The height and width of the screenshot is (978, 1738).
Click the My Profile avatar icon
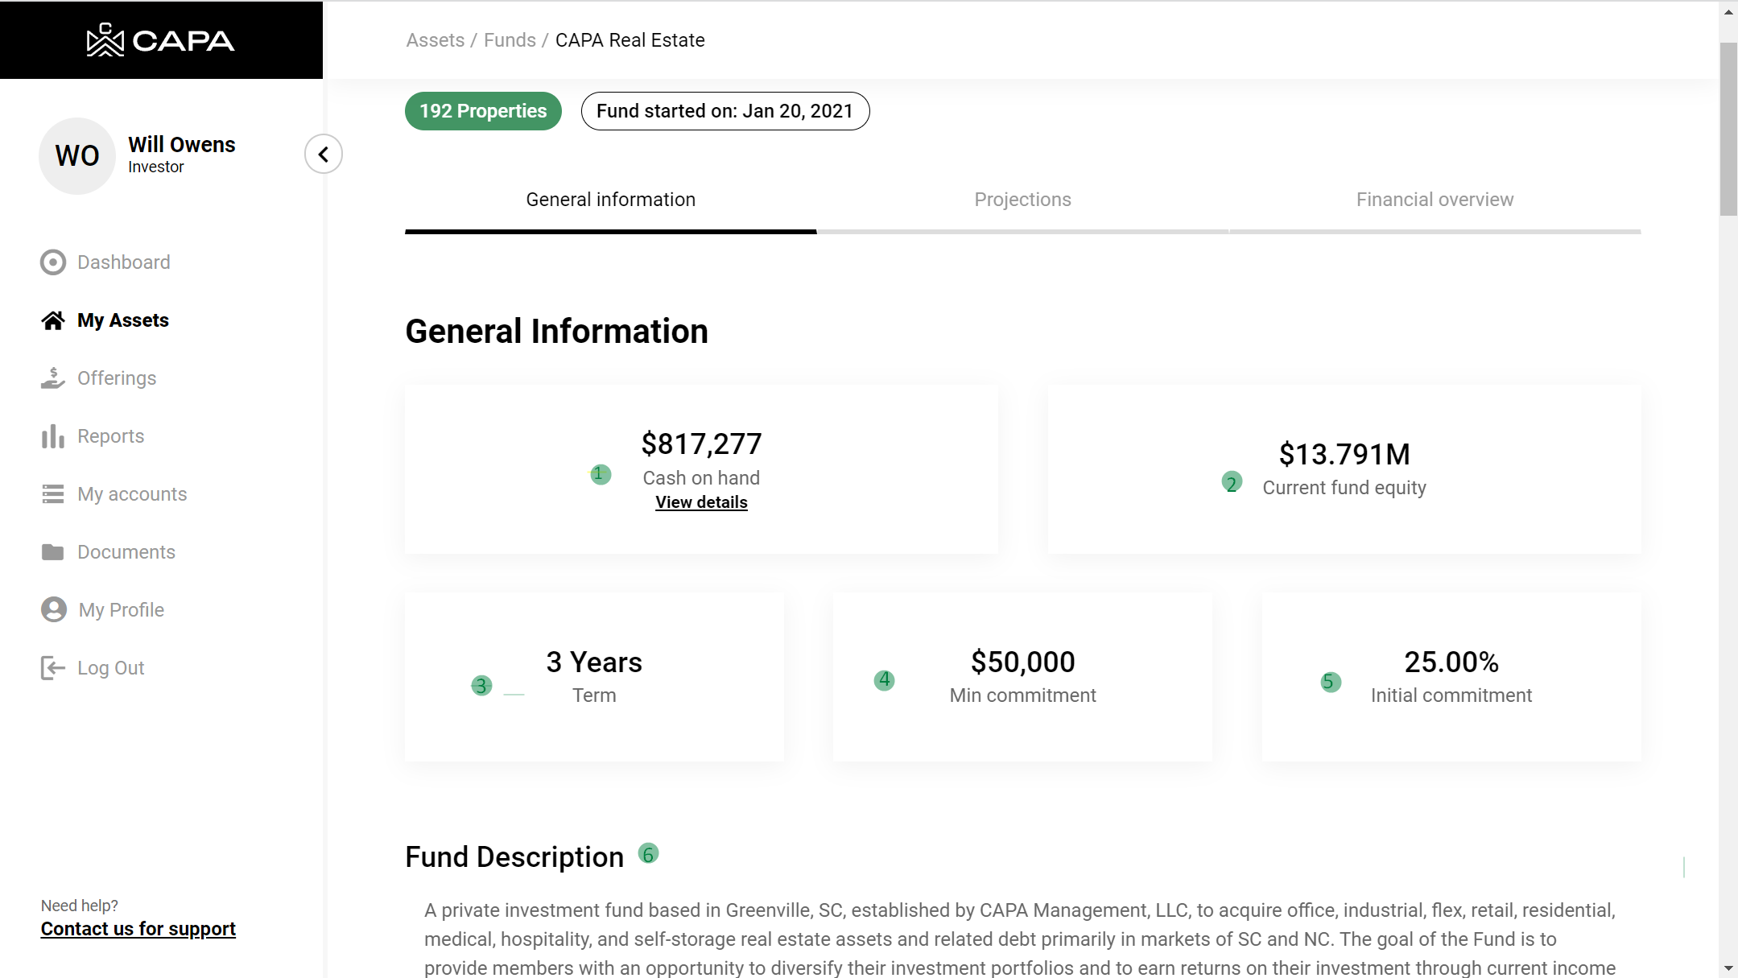pos(54,609)
